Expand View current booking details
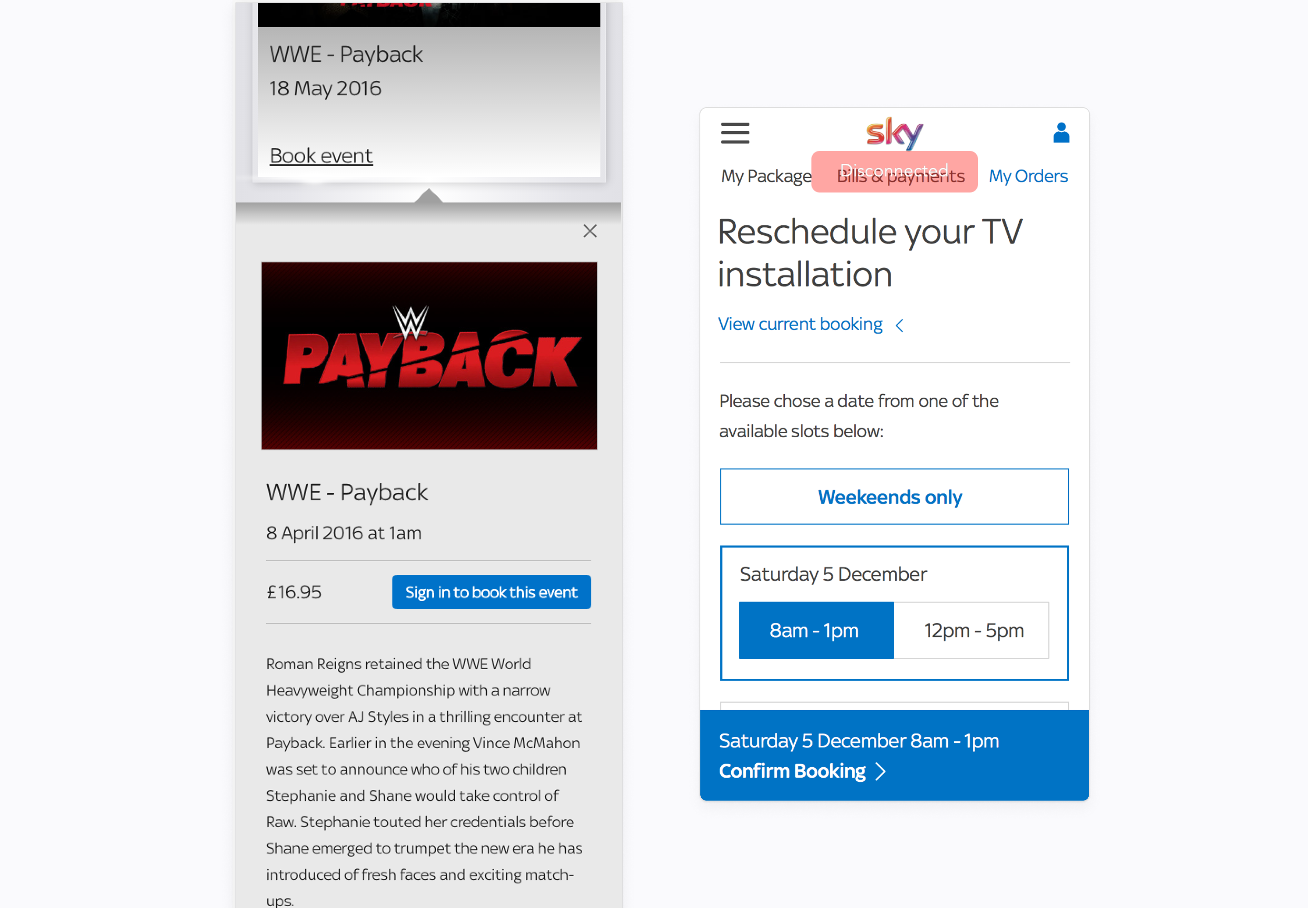 [x=811, y=324]
